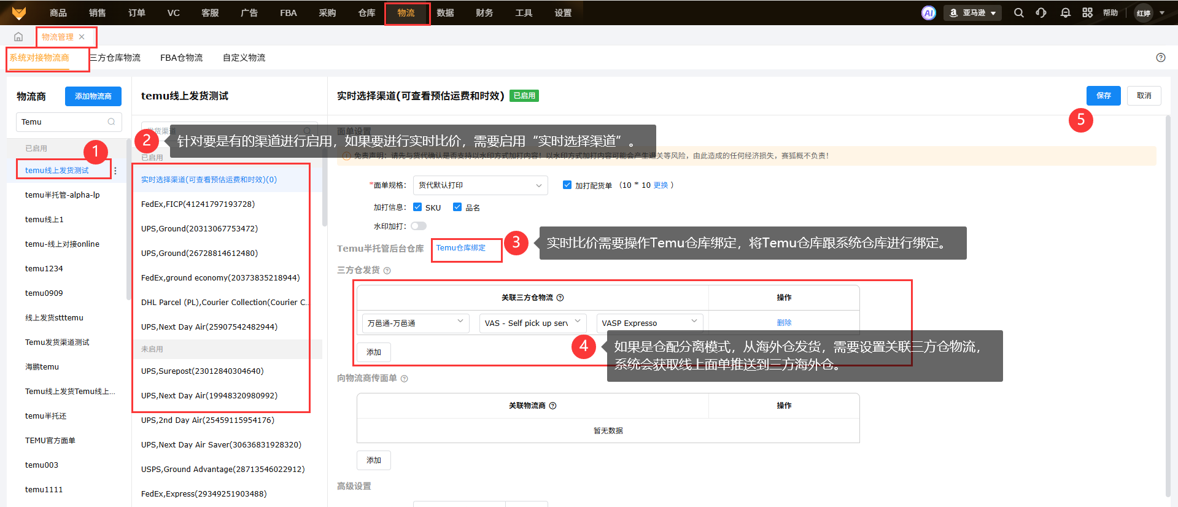Uncheck the SKU checkbox
Viewport: 1178px width, 507px height.
point(417,207)
